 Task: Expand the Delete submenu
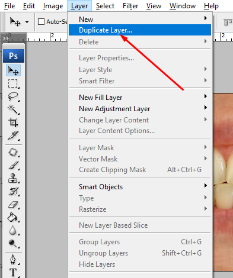[140, 42]
